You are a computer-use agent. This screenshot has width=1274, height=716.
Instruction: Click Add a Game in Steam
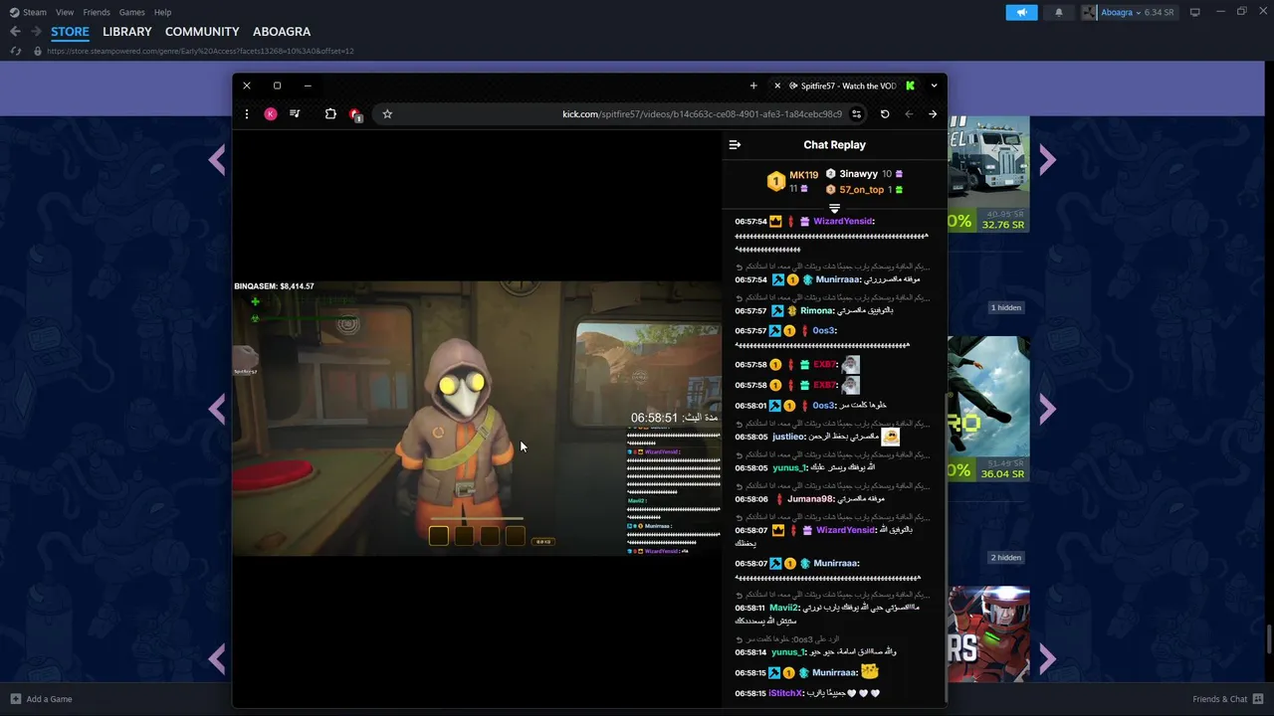tap(41, 699)
